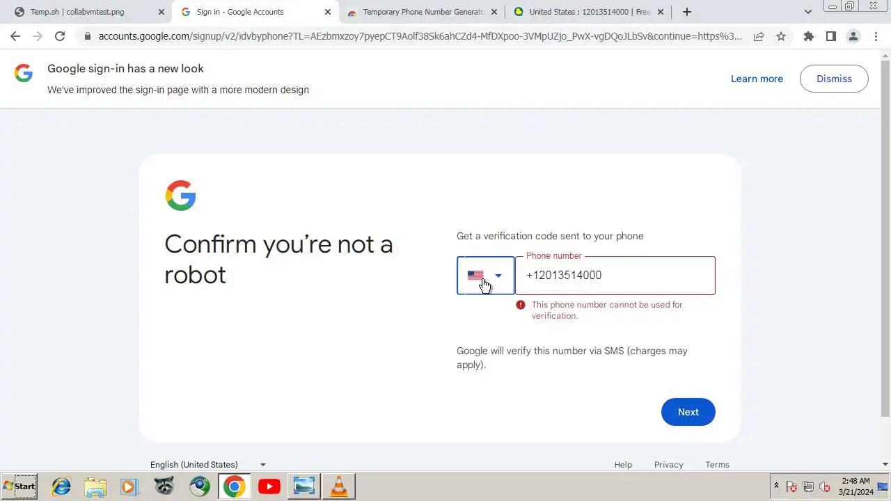Close the Temp.sh tab
The height and width of the screenshot is (501, 891).
161,12
